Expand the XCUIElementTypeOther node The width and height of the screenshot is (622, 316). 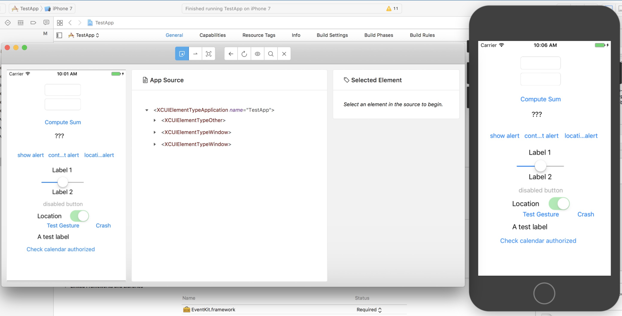(155, 120)
